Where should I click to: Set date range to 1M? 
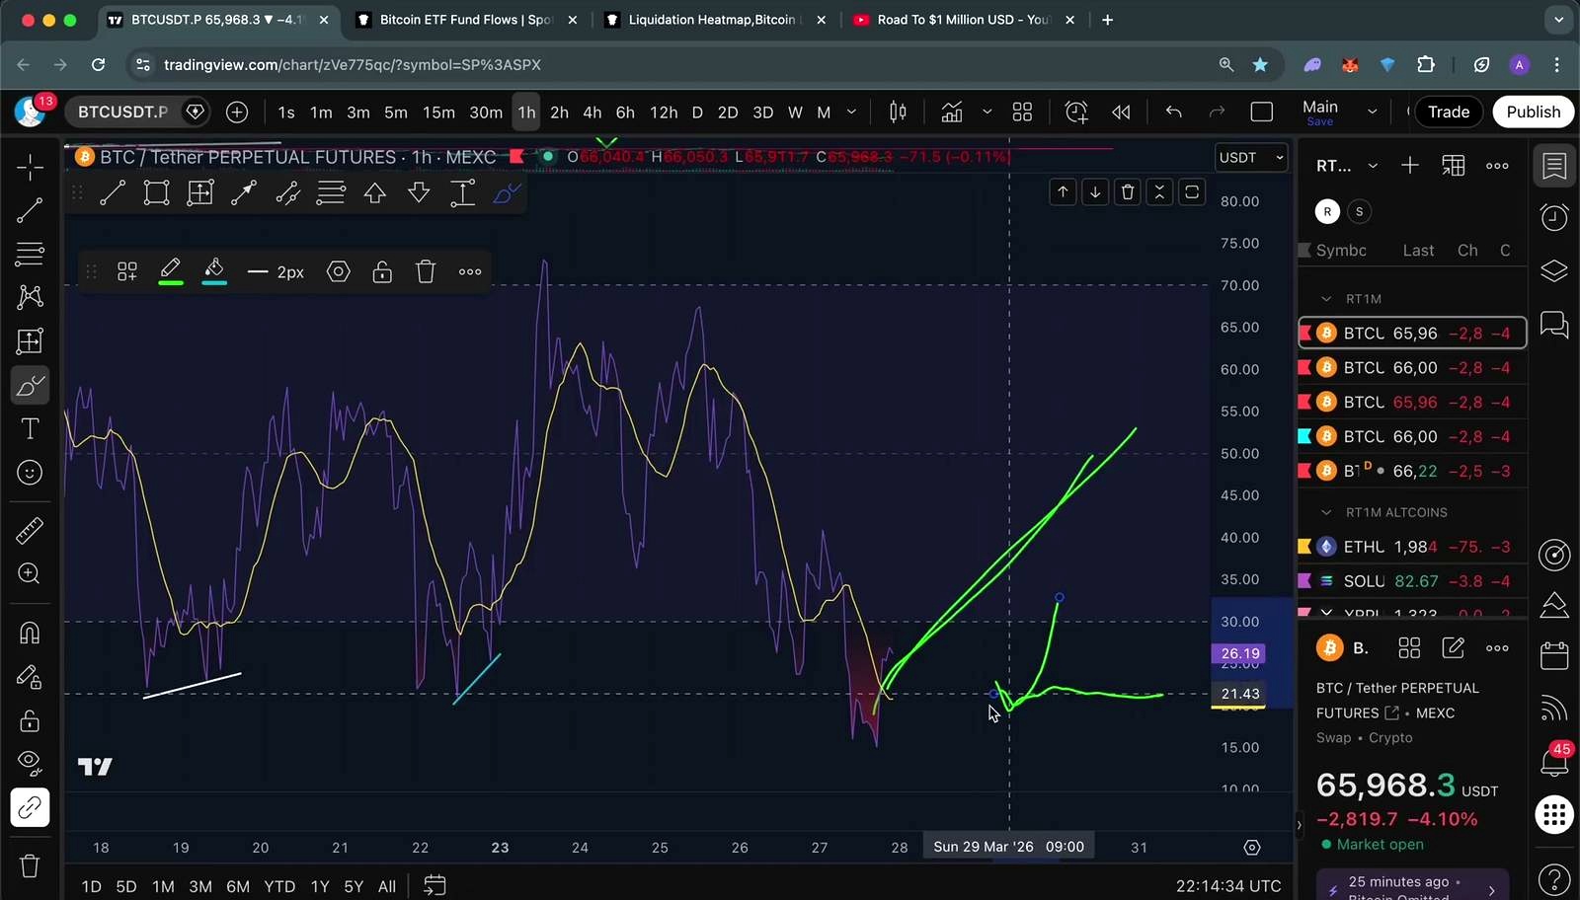[163, 886]
